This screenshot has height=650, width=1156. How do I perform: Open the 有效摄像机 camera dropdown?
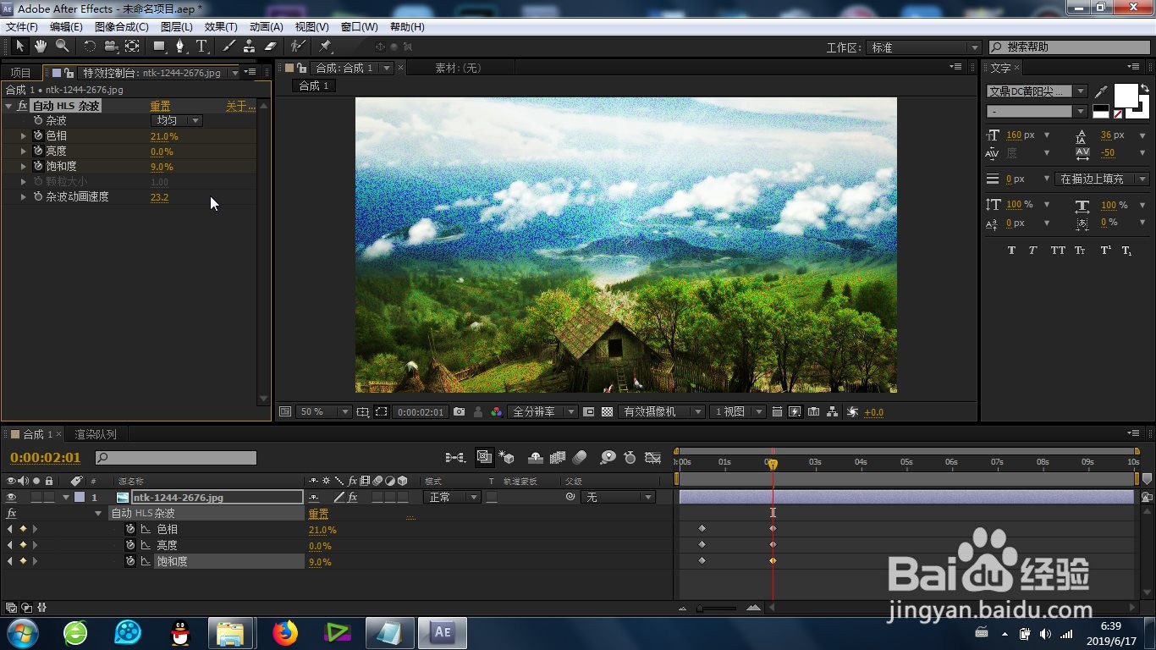[x=661, y=411]
